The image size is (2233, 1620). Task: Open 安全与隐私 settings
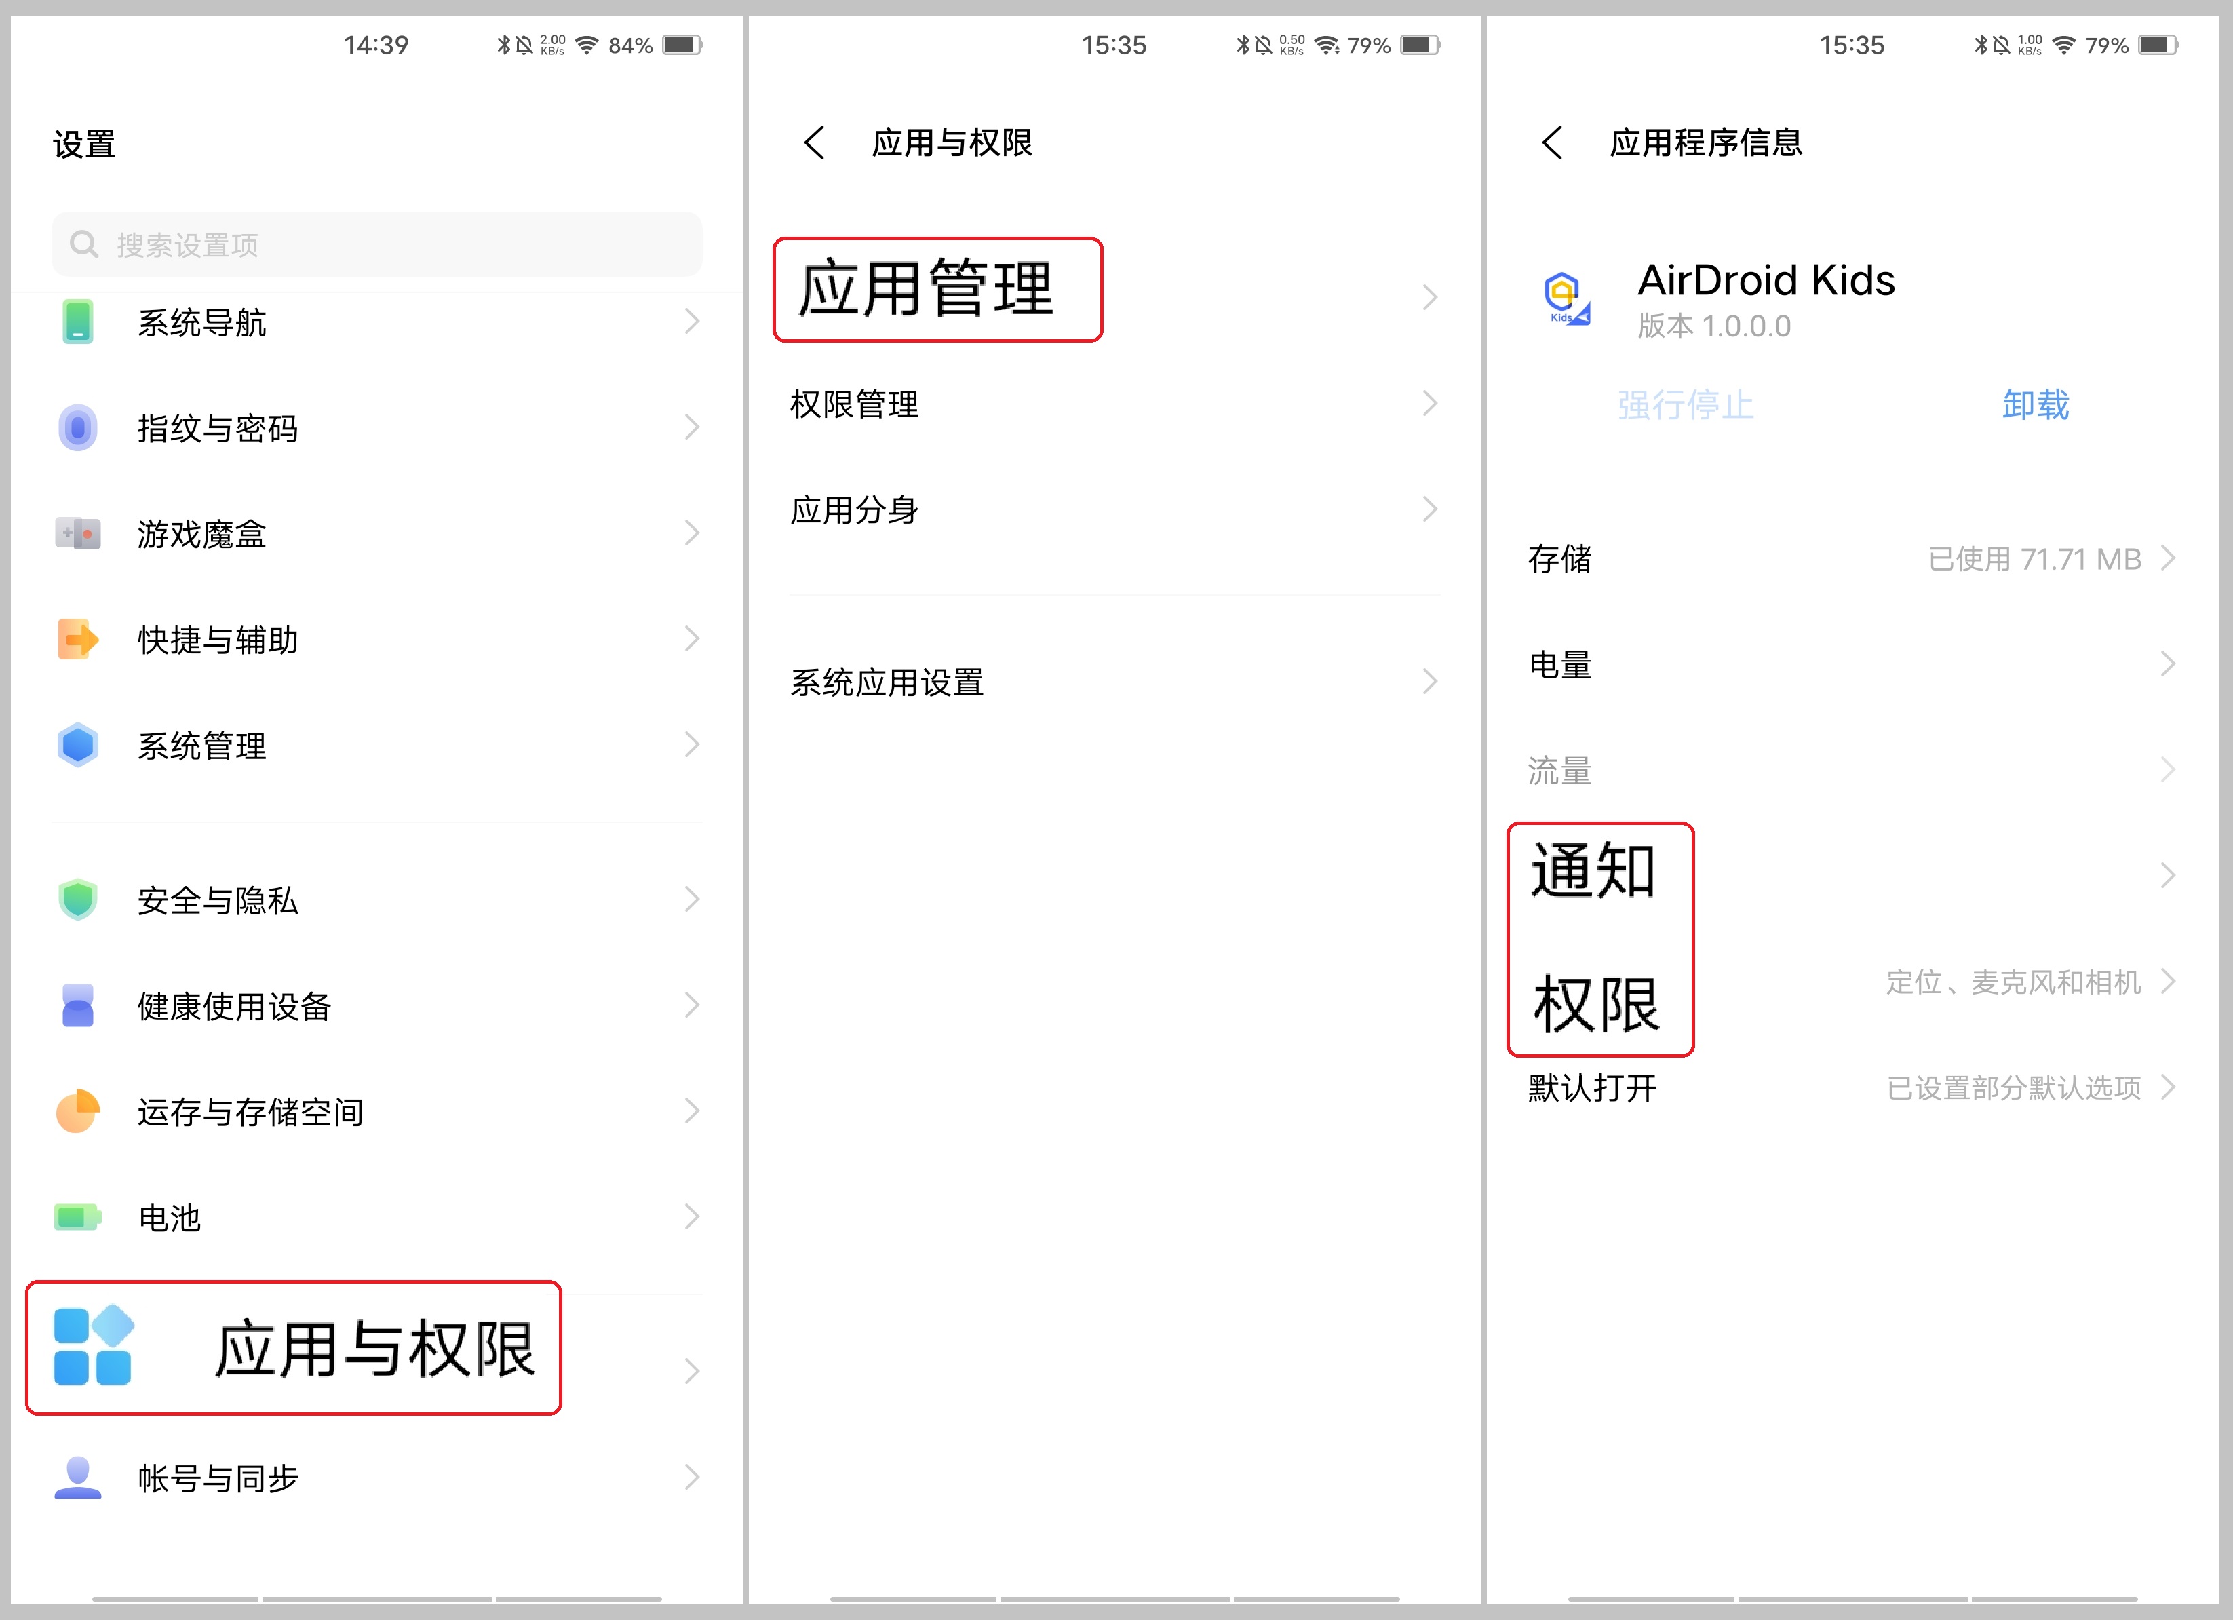(x=377, y=899)
